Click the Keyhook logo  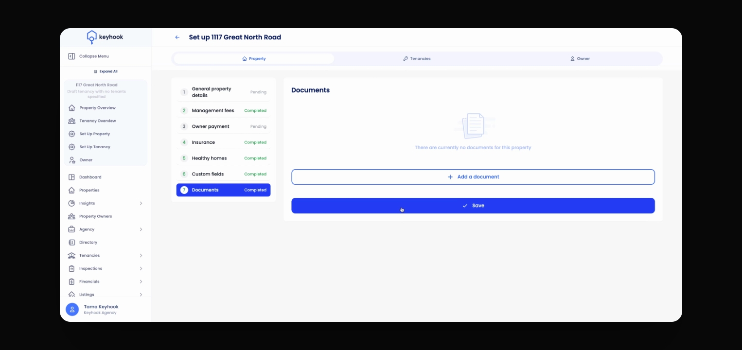click(105, 37)
